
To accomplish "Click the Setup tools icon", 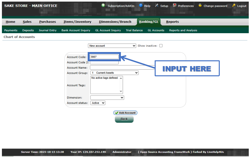I will tap(157, 5).
